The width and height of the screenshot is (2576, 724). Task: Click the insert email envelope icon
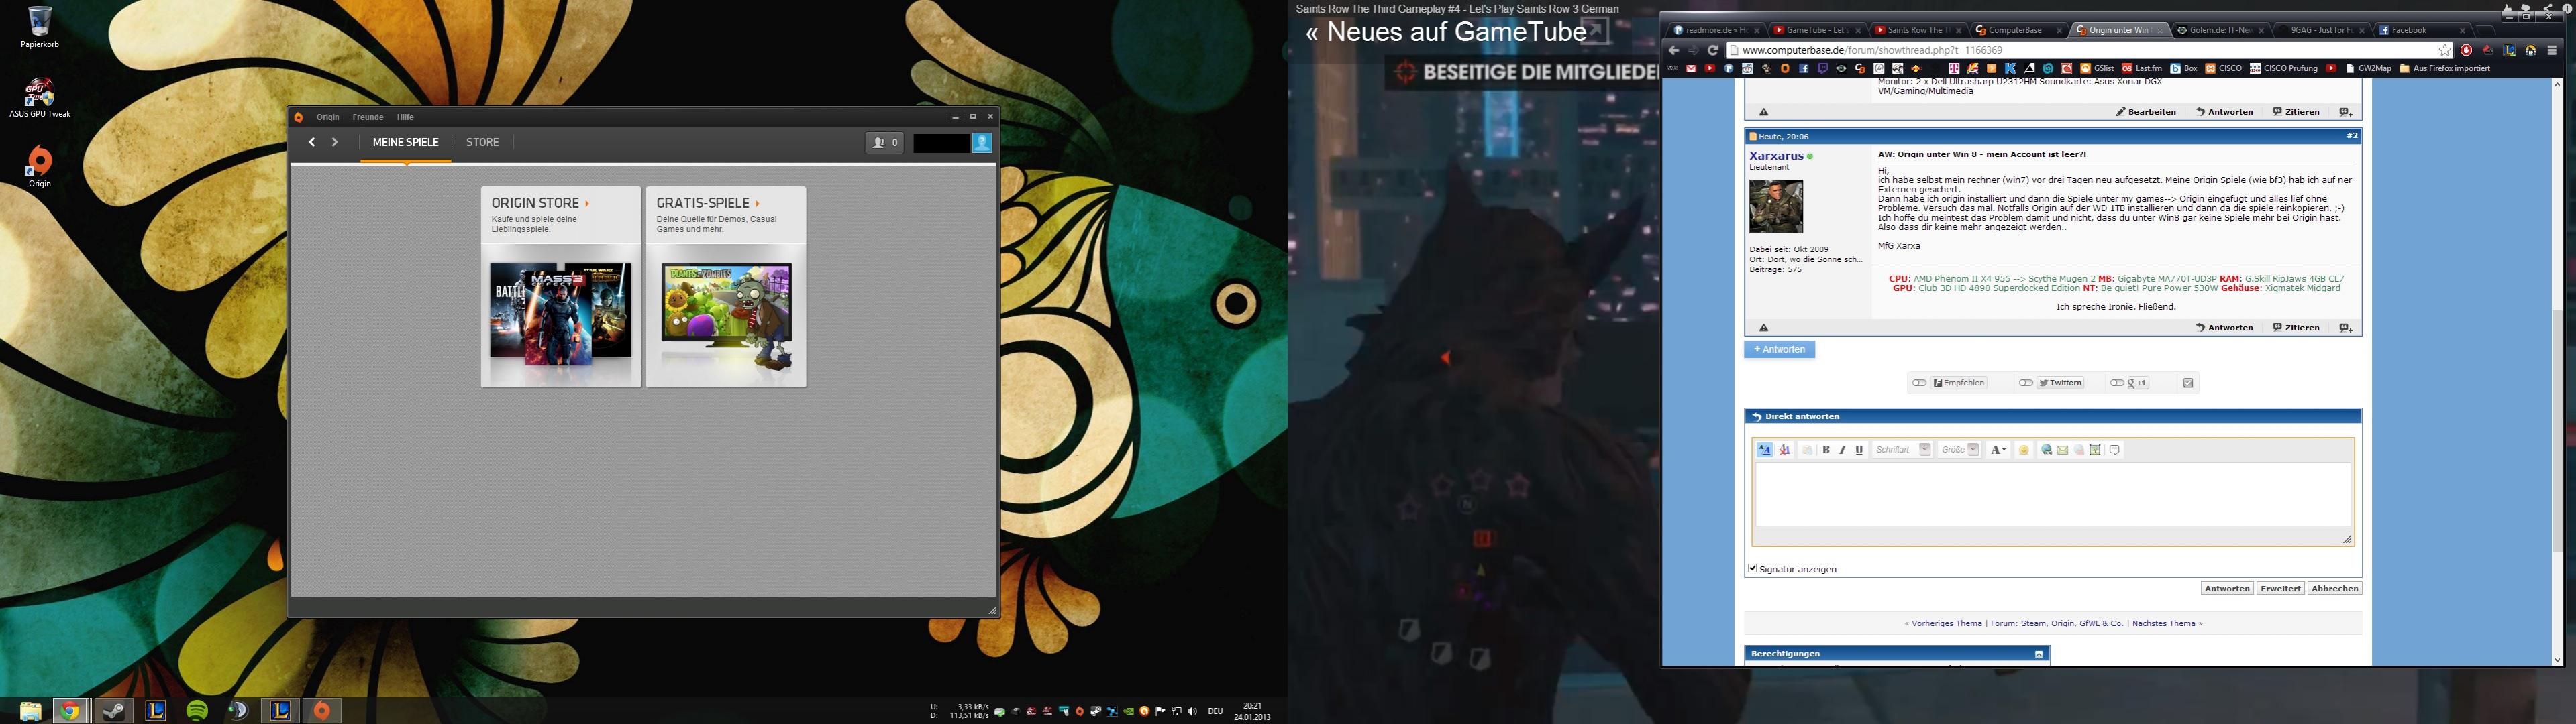pos(2063,450)
